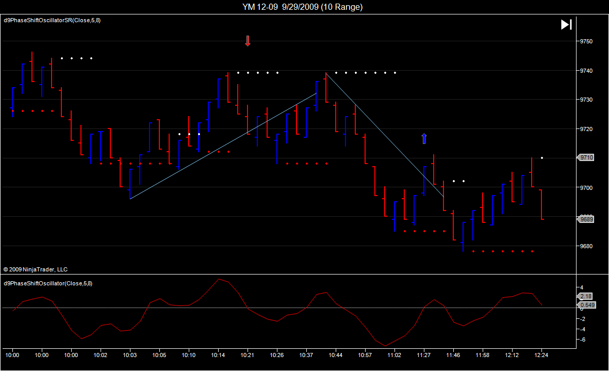Click the 9680 price axis label
This screenshot has height=371, width=609.
(x=586, y=246)
